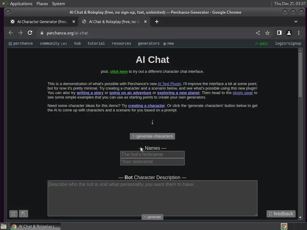Click the generate characters button
Screen dimensions: 307x230
(152, 136)
